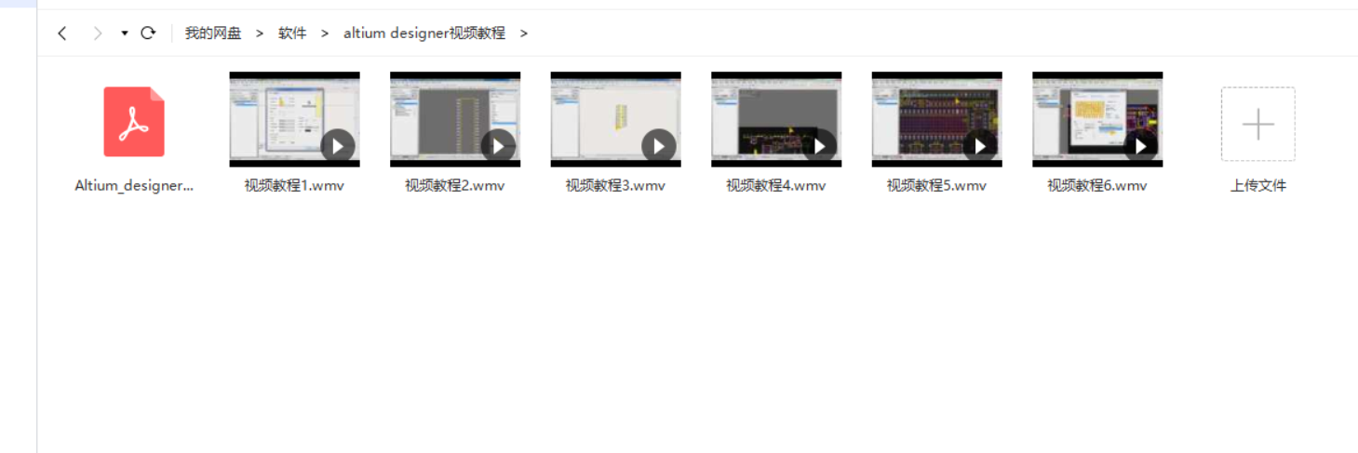Screen dimensions: 1358x453
Task: Click the 上传文件 label
Action: 1258,185
